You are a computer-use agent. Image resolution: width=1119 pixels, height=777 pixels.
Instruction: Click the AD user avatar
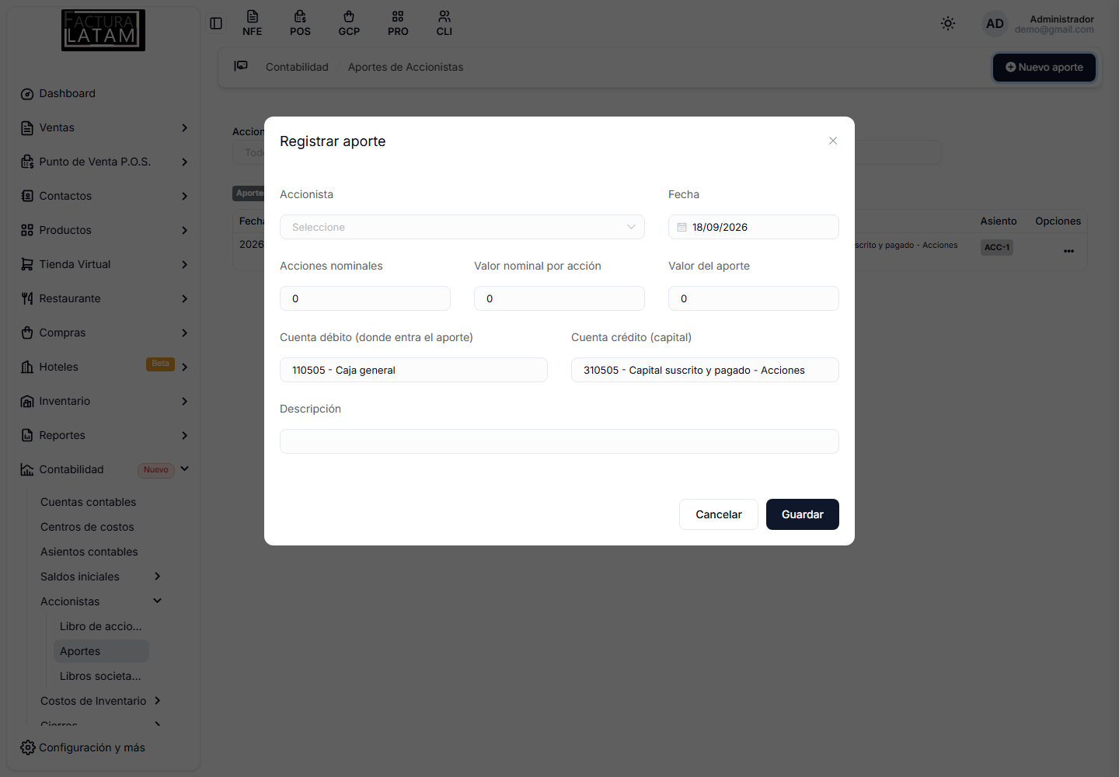click(995, 24)
